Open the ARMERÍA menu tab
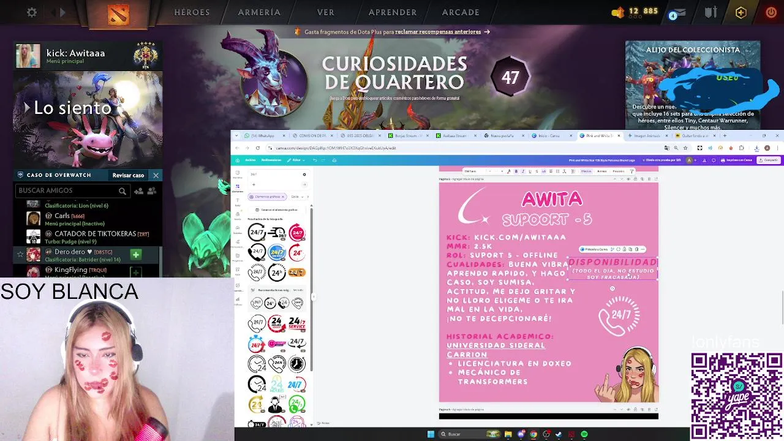 259,12
